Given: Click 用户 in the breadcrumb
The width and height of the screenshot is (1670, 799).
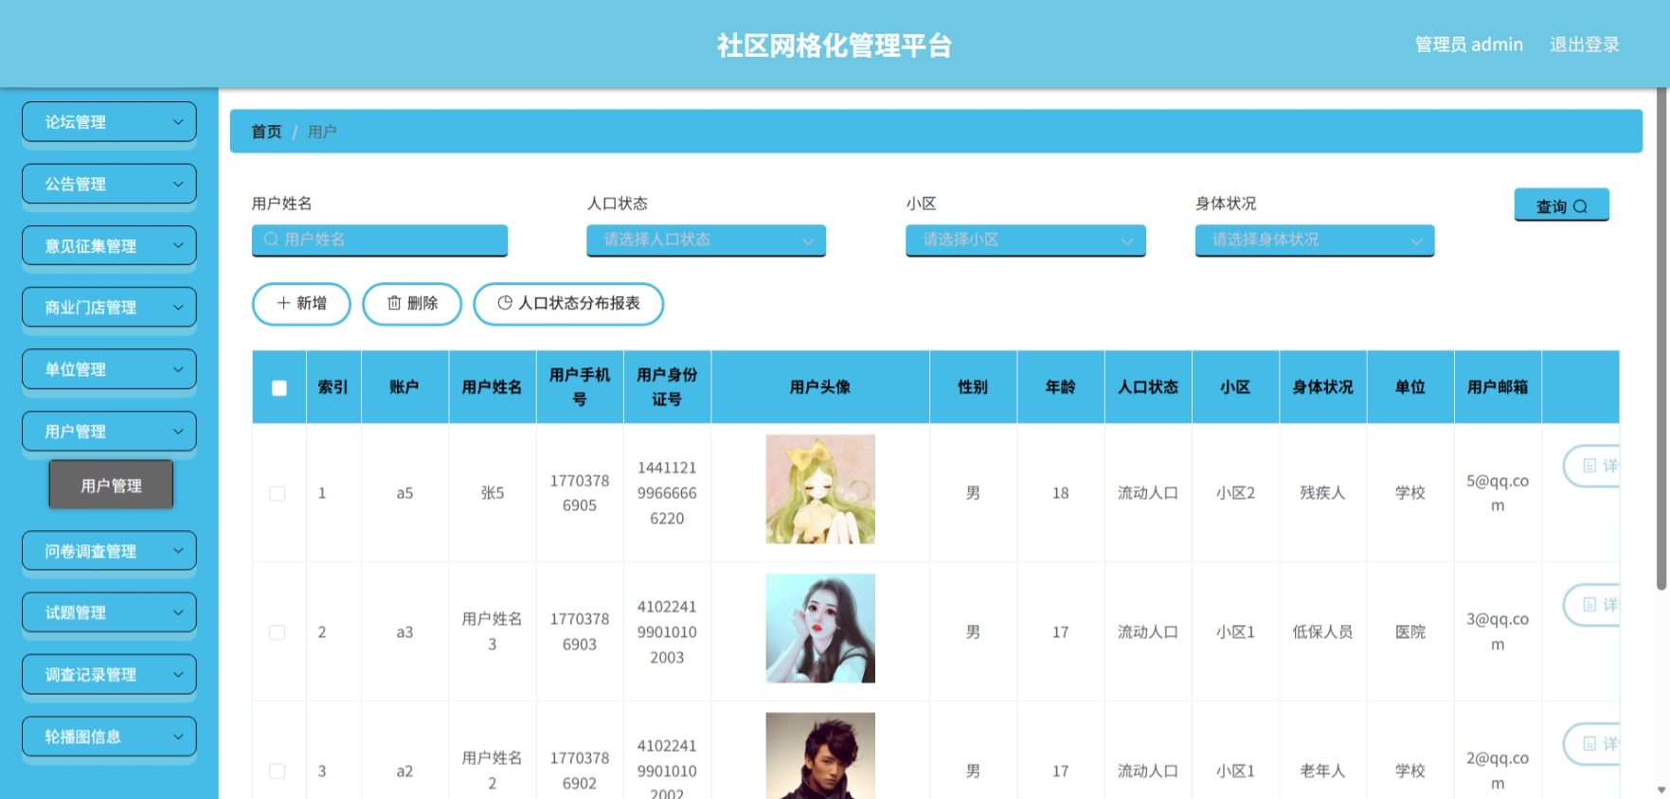Looking at the screenshot, I should pyautogui.click(x=322, y=132).
